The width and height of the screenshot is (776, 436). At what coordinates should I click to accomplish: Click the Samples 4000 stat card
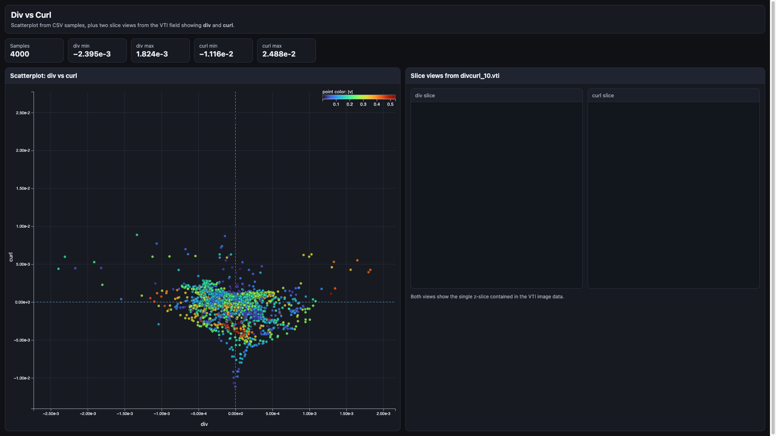(x=34, y=50)
